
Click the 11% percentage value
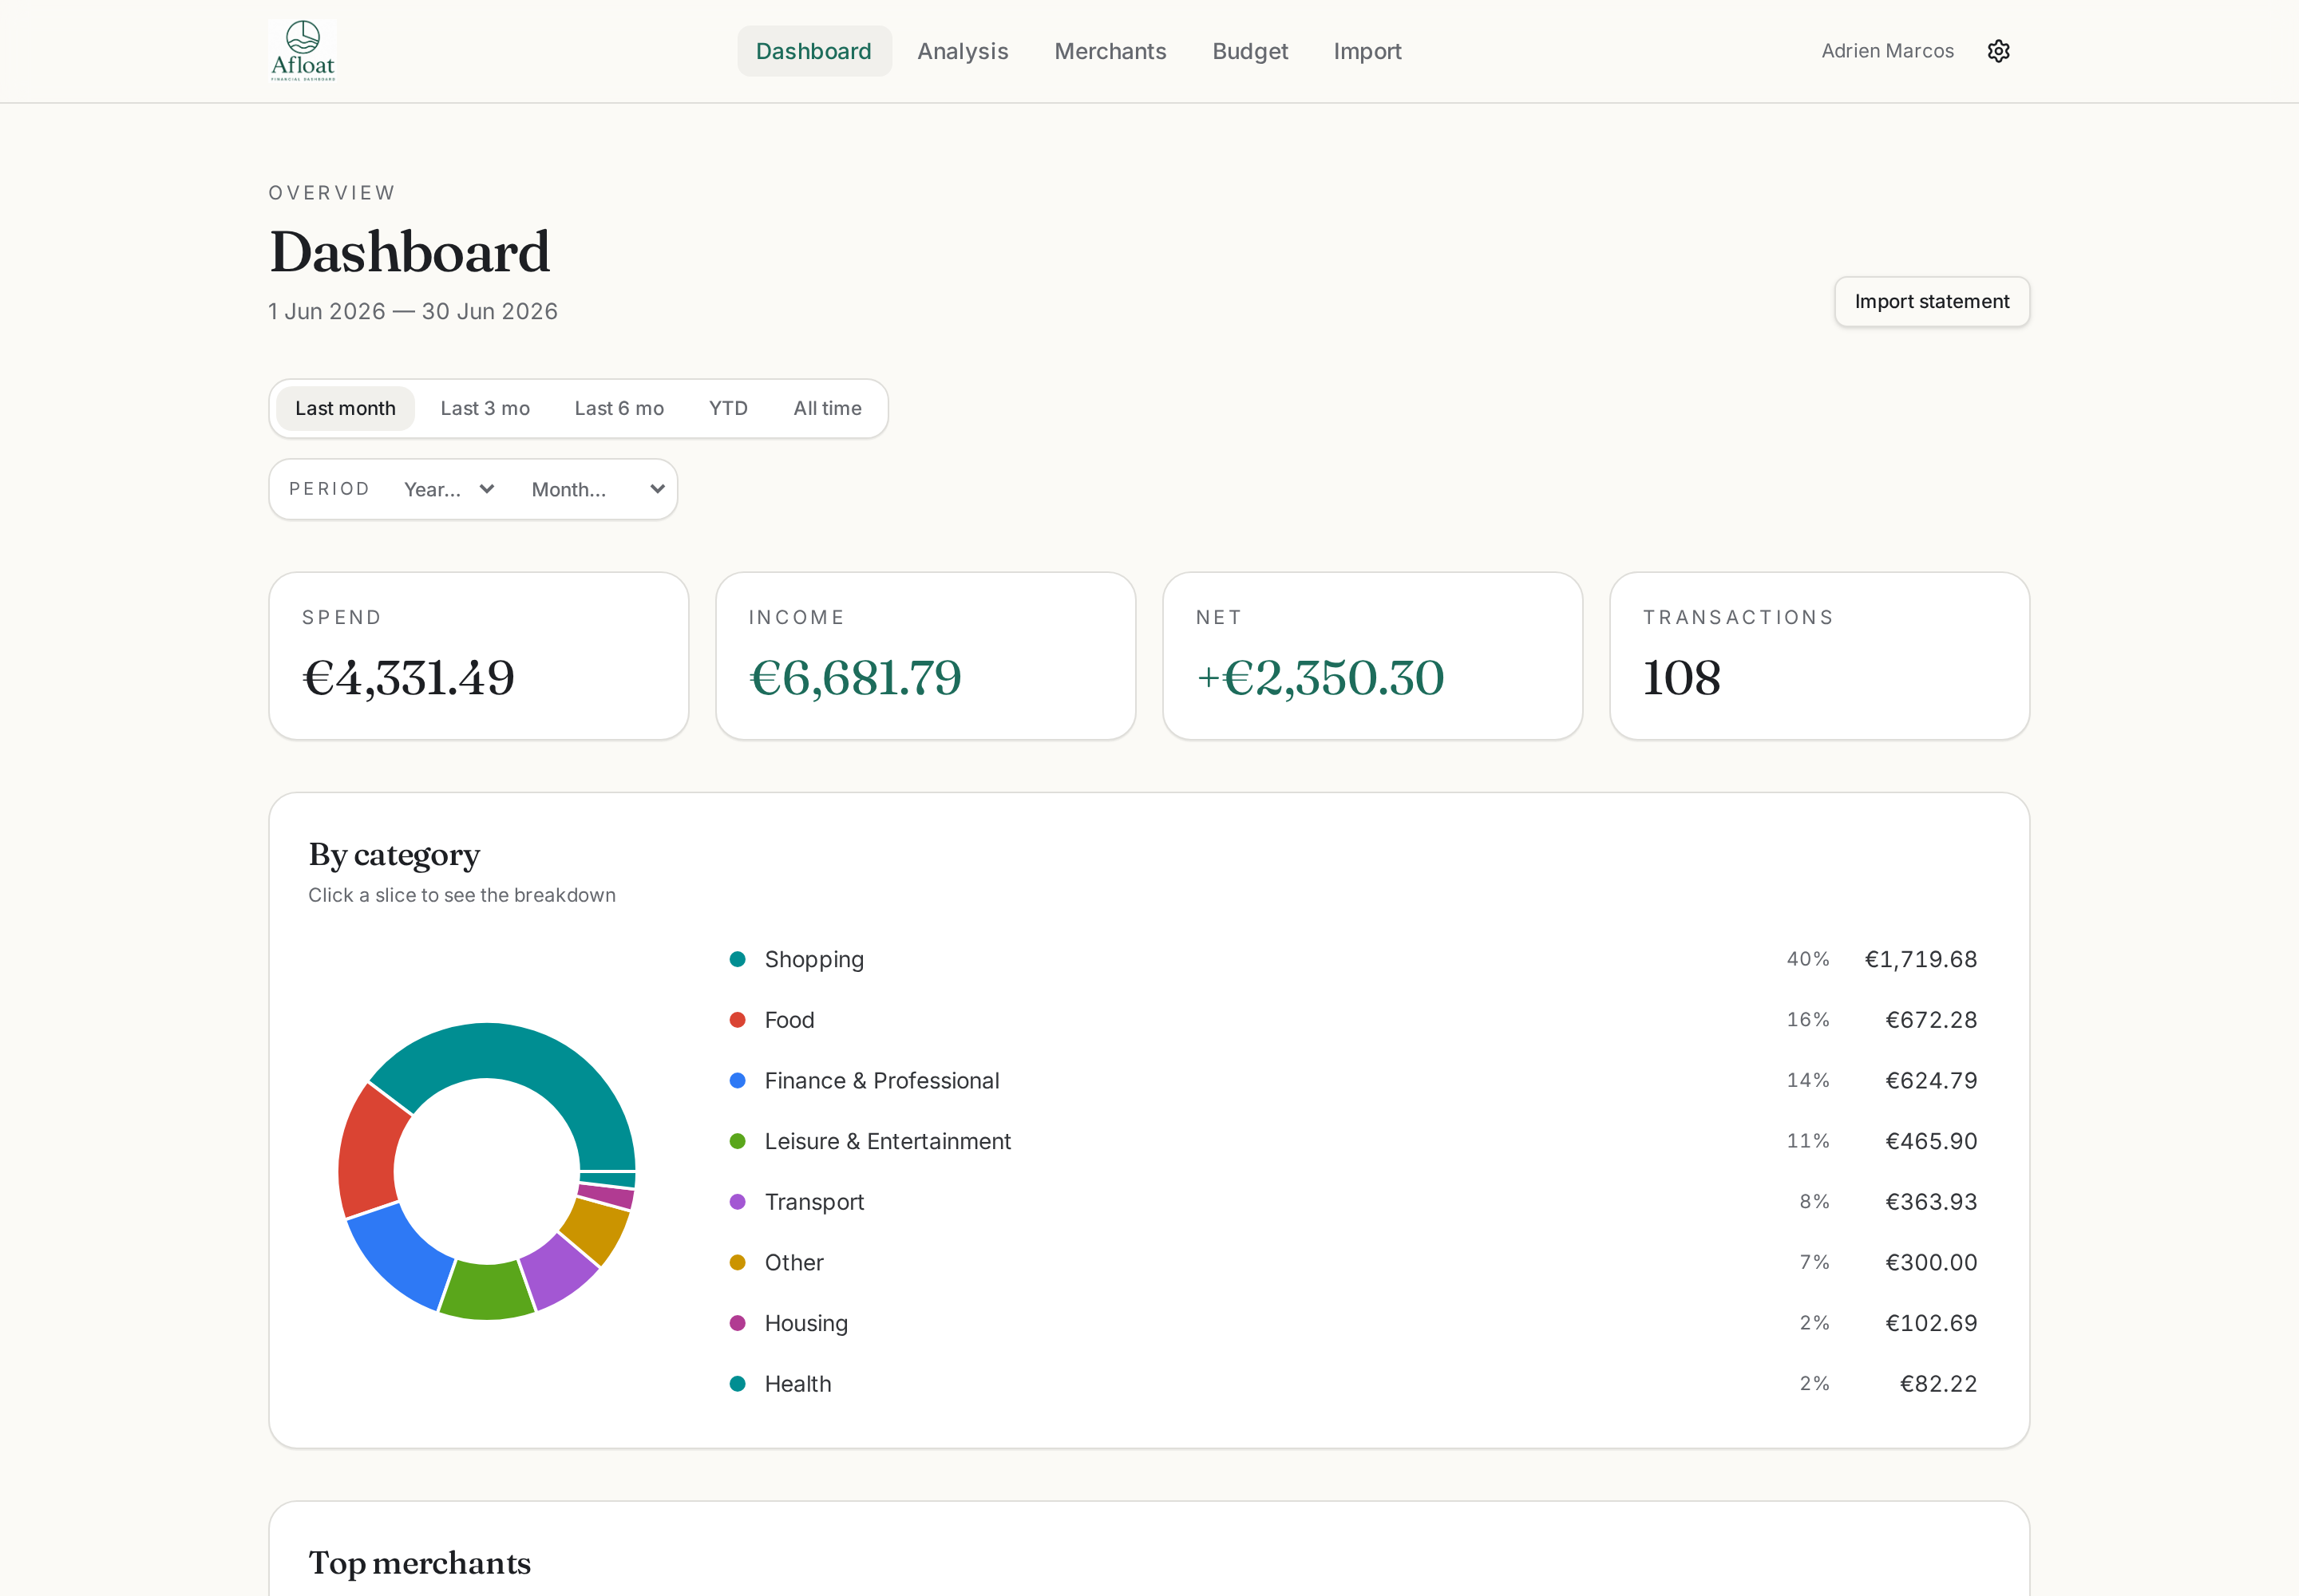pos(1808,1141)
